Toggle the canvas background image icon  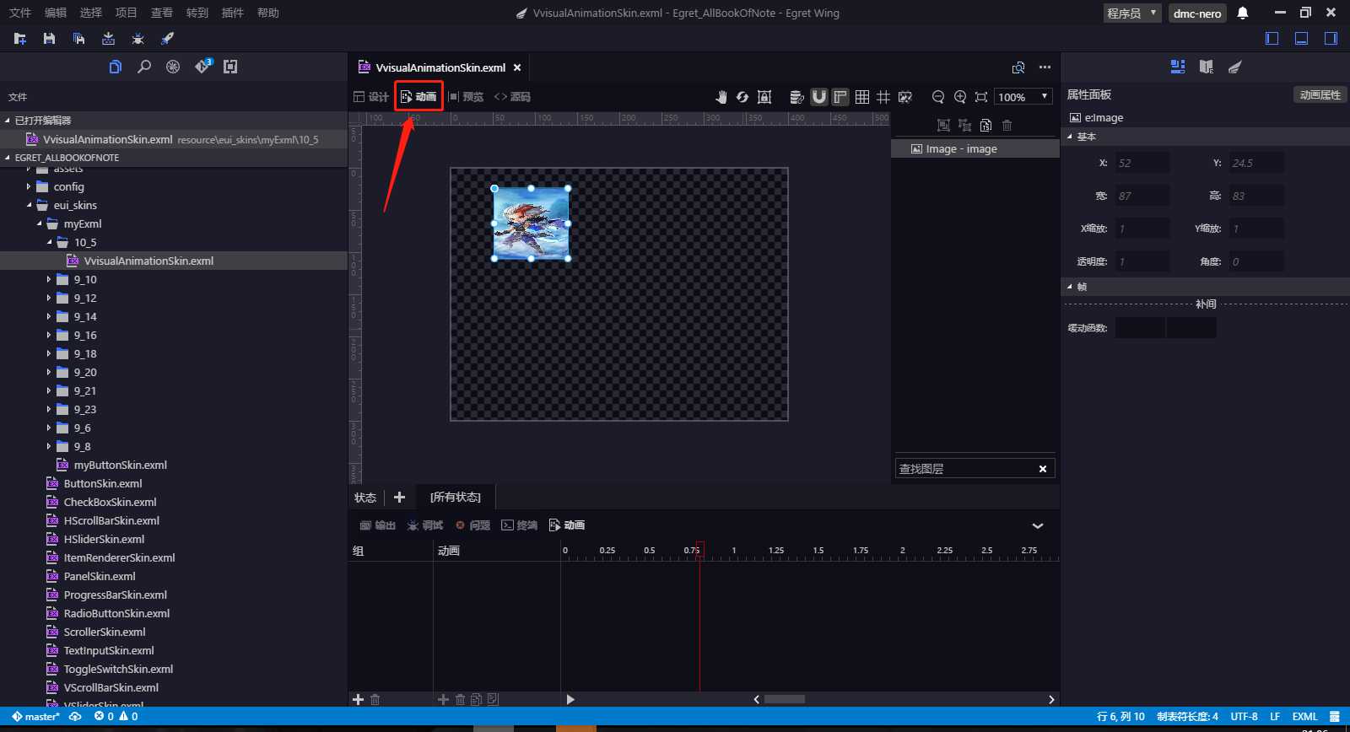click(905, 97)
